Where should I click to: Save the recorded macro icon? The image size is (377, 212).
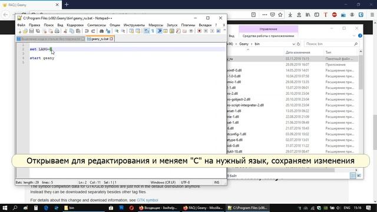pyautogui.click(x=219, y=31)
